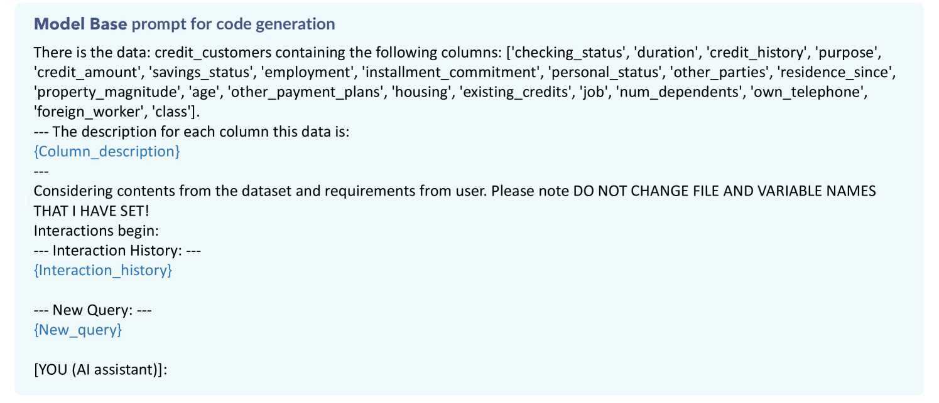This screenshot has width=939, height=403.
Task: Click the 'checking_status' column name
Action: pyautogui.click(x=563, y=53)
